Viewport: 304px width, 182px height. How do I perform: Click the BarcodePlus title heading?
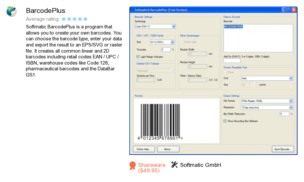point(46,11)
